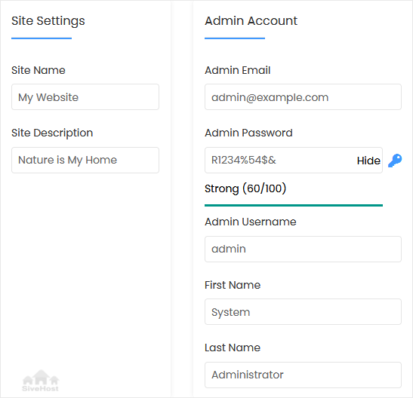The height and width of the screenshot is (398, 413).
Task: Select the Admin Email input box
Action: (303, 97)
